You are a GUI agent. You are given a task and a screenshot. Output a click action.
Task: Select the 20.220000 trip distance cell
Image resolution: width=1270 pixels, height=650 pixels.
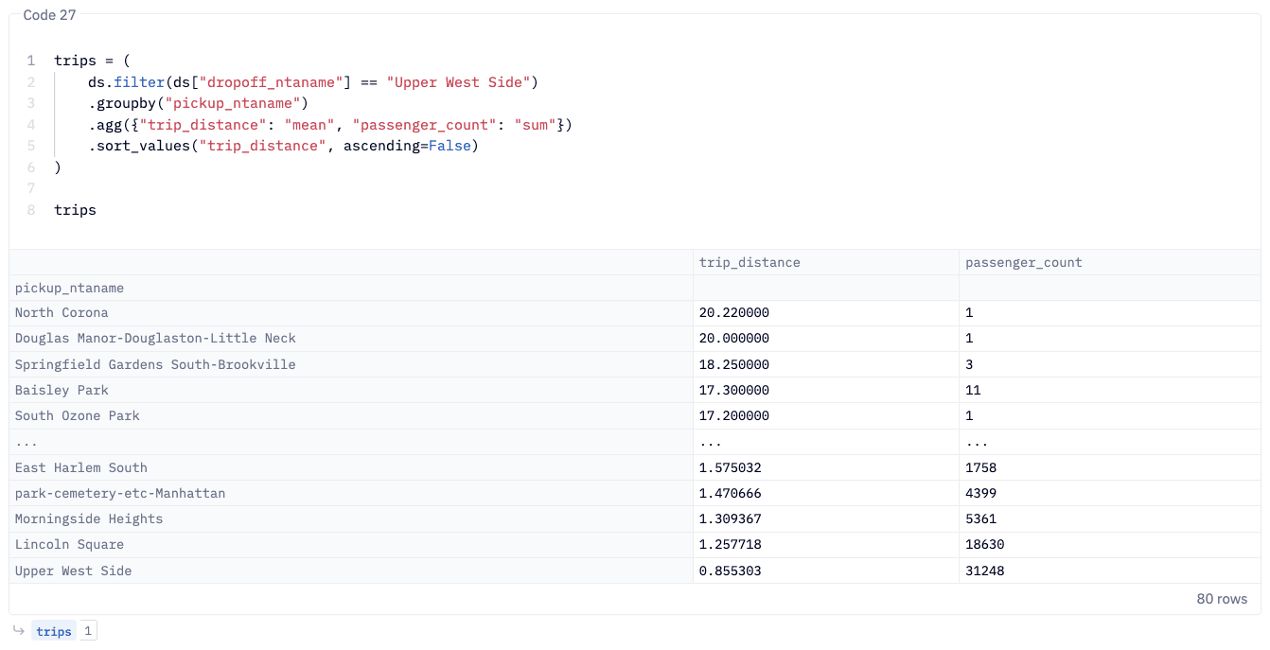pyautogui.click(x=733, y=312)
